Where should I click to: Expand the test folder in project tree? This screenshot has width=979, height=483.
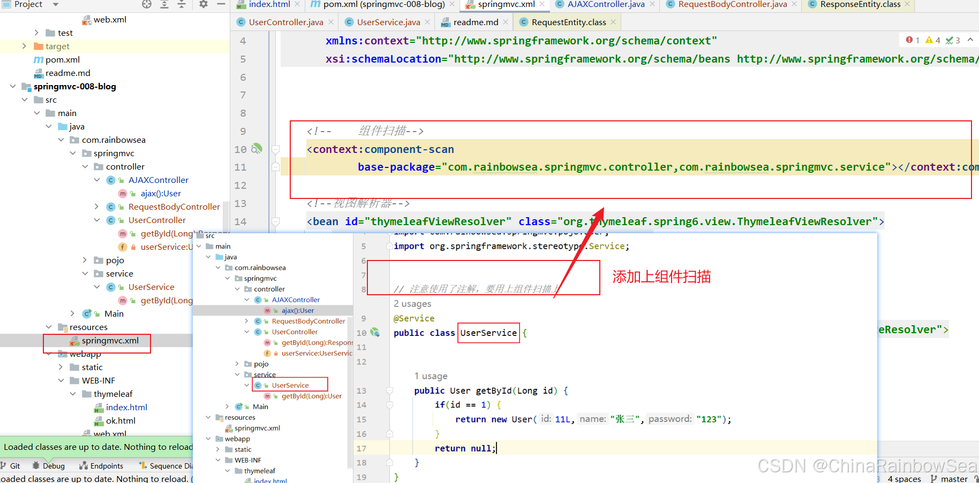[x=36, y=33]
